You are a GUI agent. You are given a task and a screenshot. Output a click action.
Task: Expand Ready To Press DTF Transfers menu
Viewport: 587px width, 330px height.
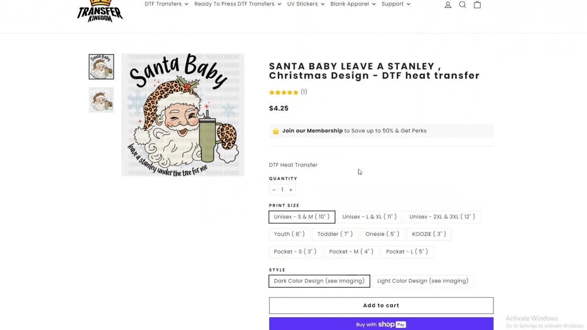[238, 4]
